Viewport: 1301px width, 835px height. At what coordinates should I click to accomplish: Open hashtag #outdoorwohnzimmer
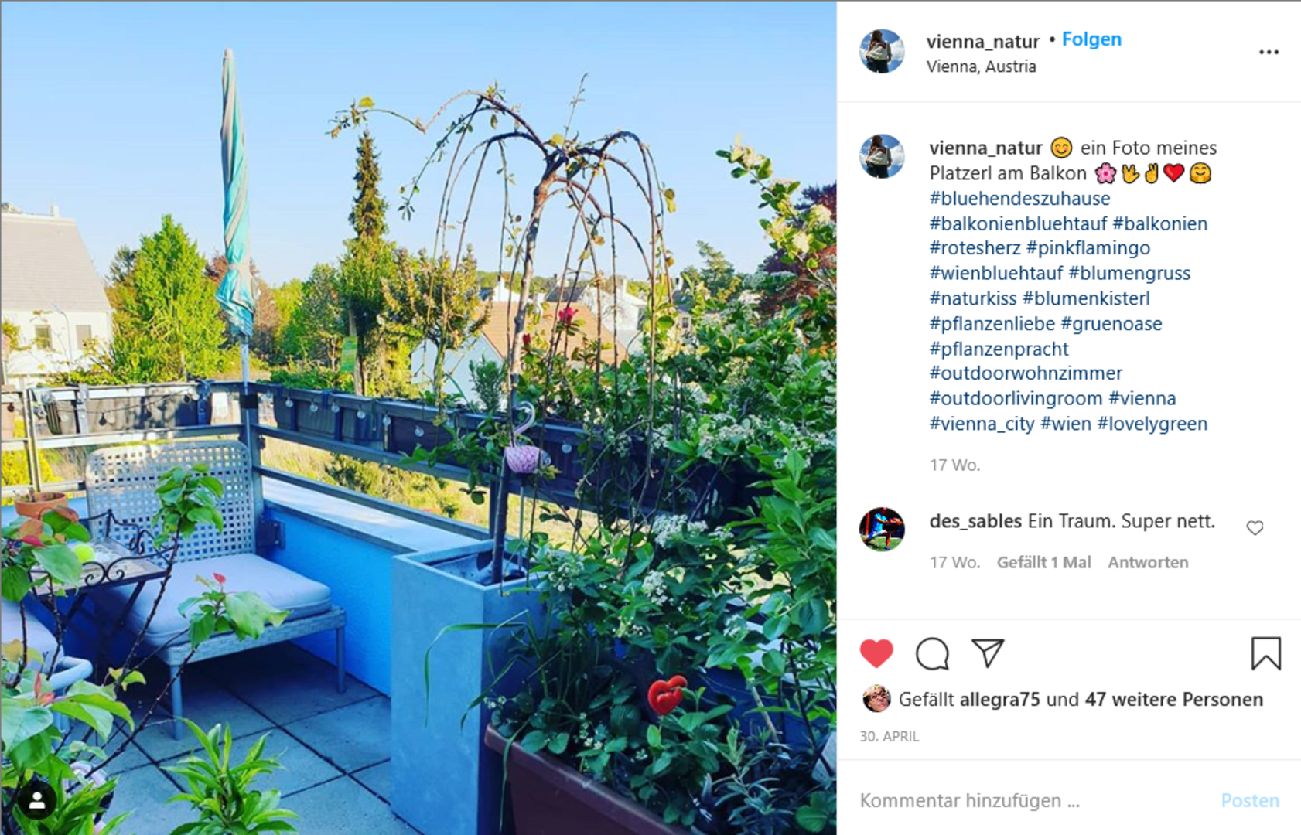(1026, 373)
